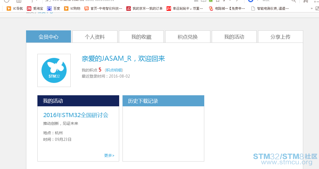The height and width of the screenshot is (169, 319).
Task: Switch to the 会员中心 tab
Action: pyautogui.click(x=49, y=37)
